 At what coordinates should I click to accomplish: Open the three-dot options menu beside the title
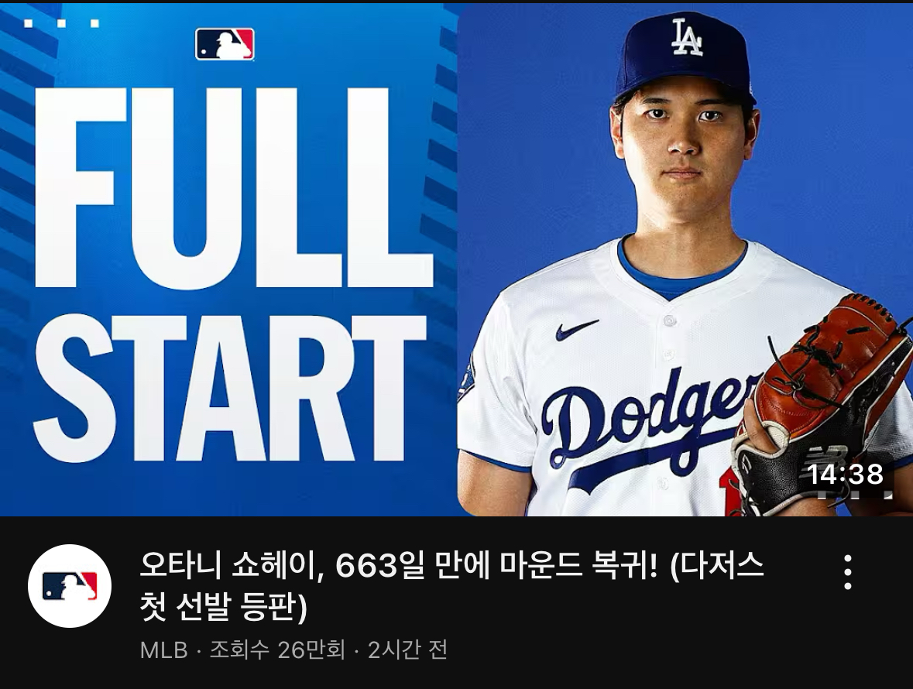tap(848, 572)
